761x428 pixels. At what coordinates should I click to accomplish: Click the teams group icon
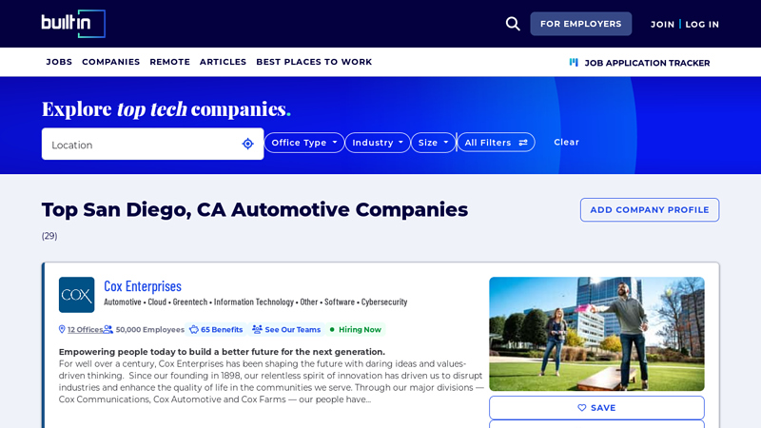pyautogui.click(x=257, y=329)
